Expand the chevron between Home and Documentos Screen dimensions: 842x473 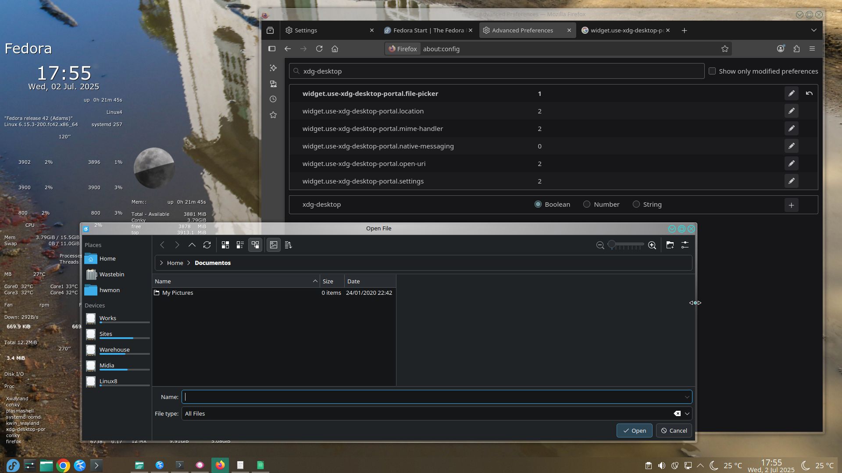click(189, 263)
